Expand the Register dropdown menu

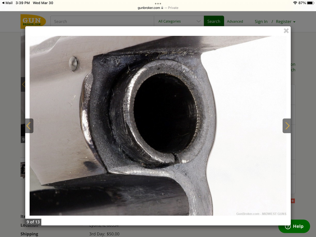pos(285,22)
